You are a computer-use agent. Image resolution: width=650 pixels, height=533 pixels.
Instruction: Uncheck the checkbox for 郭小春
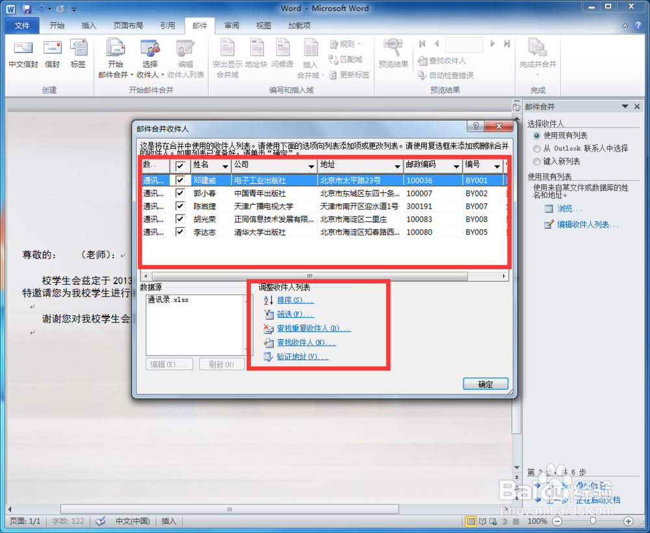point(180,193)
